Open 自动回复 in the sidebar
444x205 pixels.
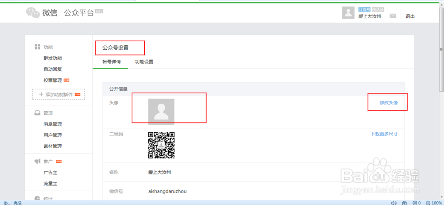(x=53, y=69)
